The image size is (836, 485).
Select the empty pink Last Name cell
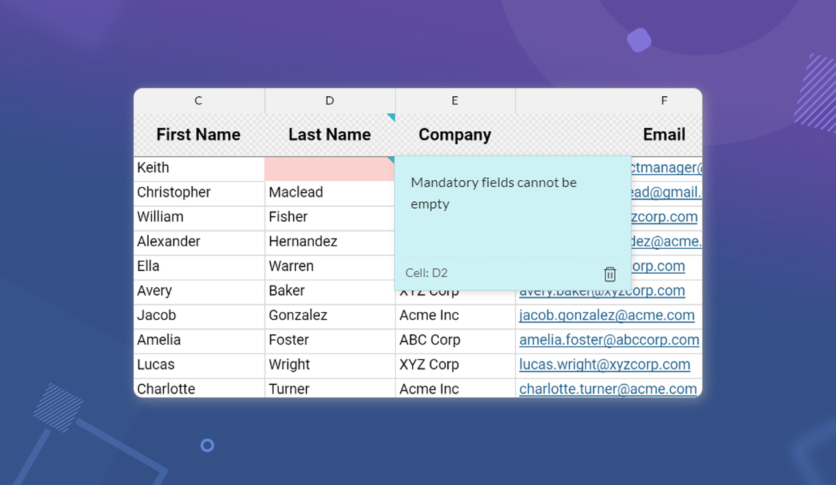[x=330, y=168]
